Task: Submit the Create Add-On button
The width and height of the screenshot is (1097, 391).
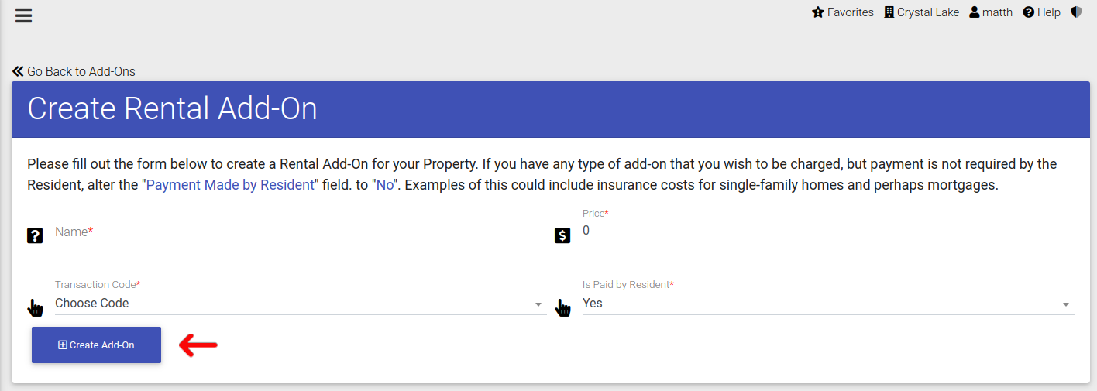Action: 96,345
